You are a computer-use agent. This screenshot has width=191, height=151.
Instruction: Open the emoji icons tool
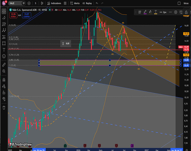[4, 56]
